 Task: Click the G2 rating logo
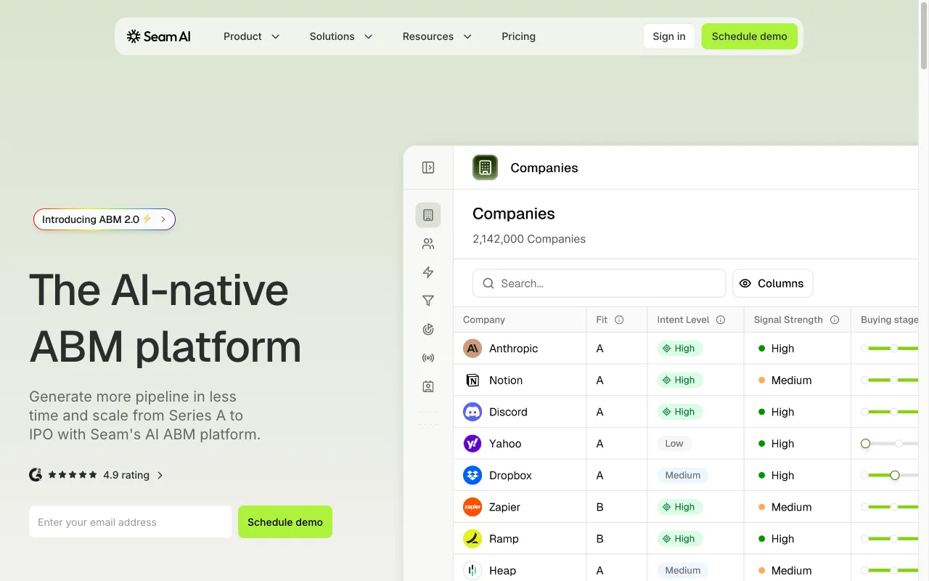pyautogui.click(x=36, y=475)
